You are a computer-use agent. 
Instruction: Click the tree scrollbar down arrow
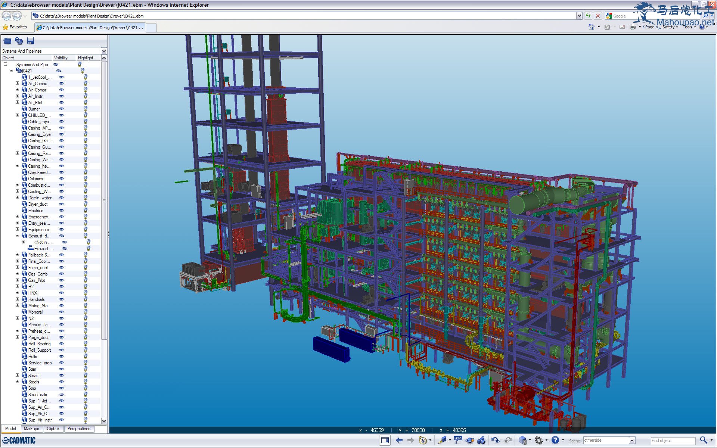104,421
